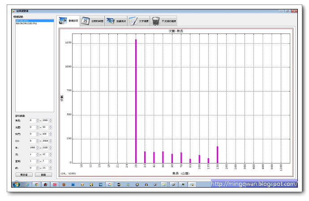This screenshot has width=309, height=201.
Task: Click the stepper beside ISO minimum value
Action: coord(38,141)
